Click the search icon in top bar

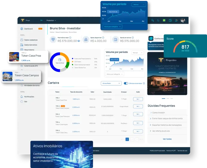[x=152, y=20]
